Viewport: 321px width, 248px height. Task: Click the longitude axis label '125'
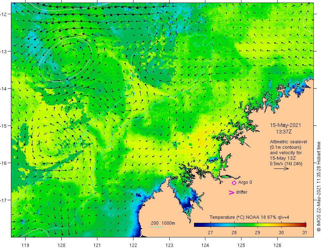point(241,245)
